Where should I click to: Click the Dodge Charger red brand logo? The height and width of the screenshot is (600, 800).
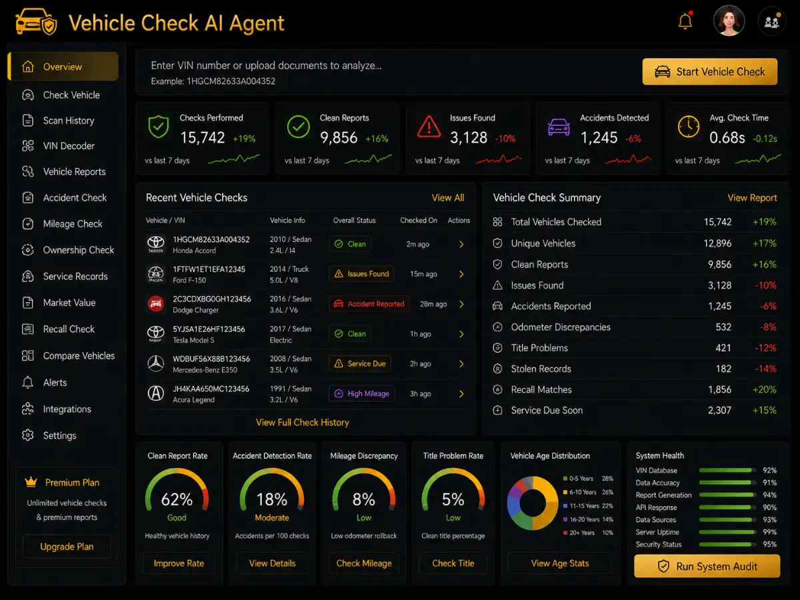(156, 304)
